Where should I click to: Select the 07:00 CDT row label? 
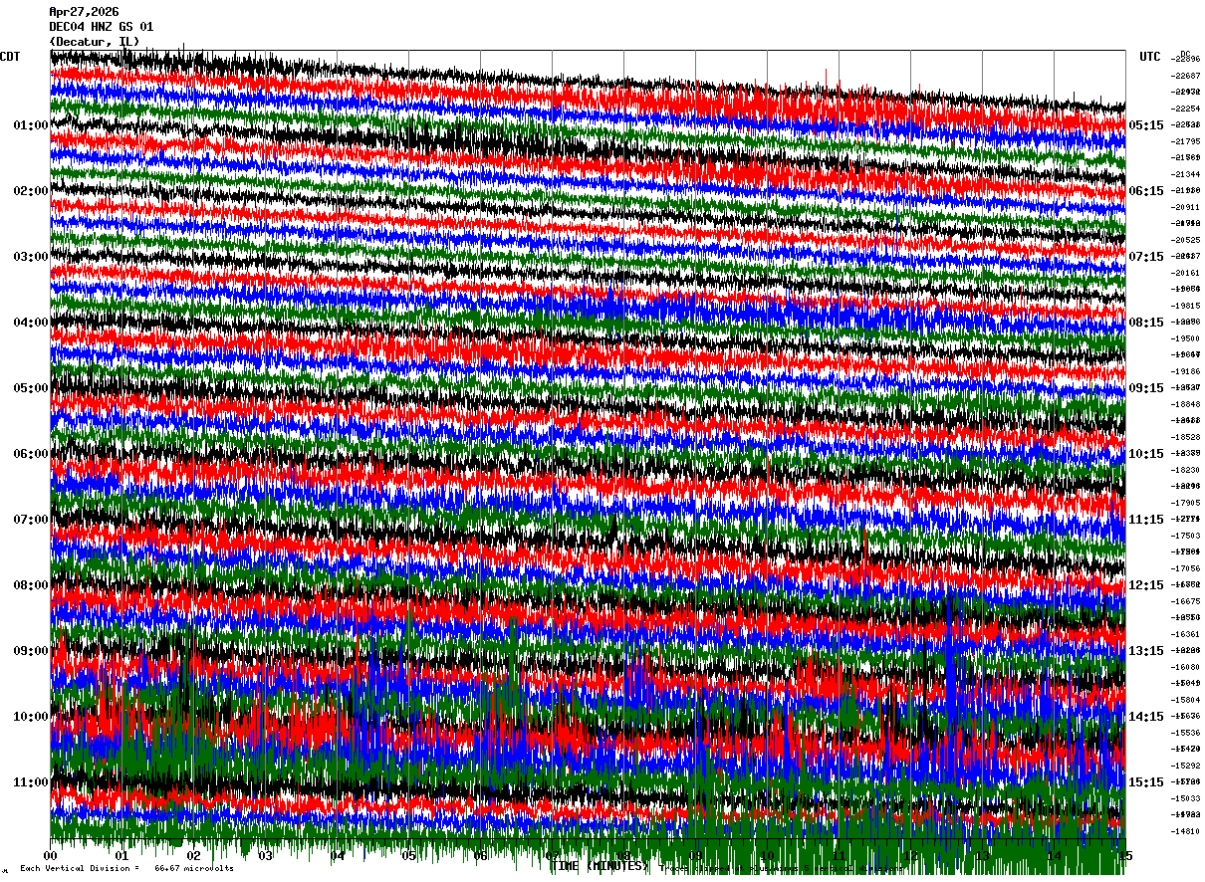coord(31,520)
